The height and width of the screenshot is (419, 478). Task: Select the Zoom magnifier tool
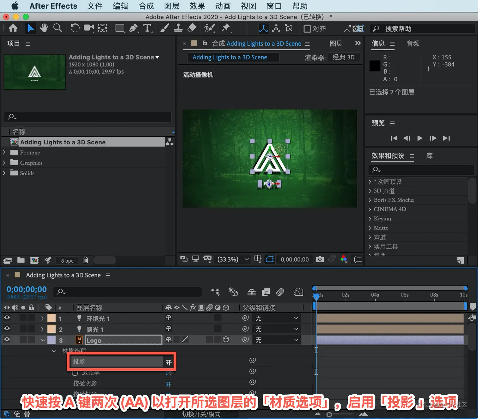pyautogui.click(x=58, y=28)
